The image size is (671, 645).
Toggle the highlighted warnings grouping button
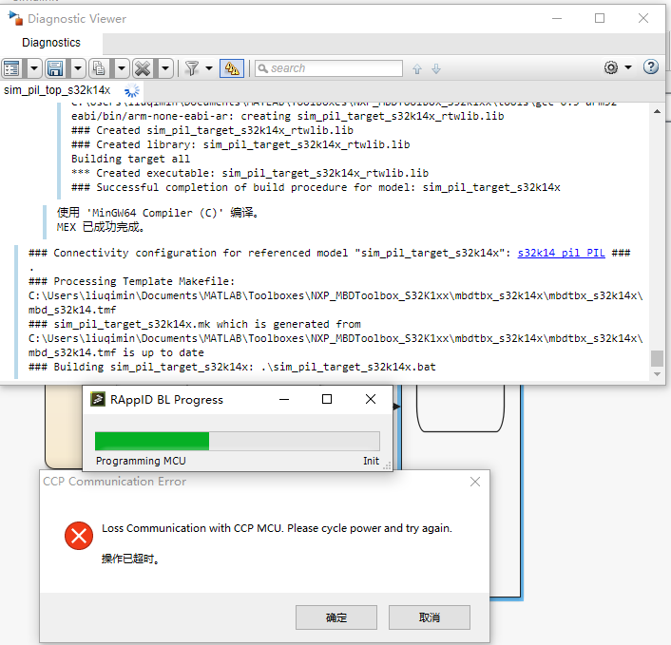pyautogui.click(x=232, y=68)
